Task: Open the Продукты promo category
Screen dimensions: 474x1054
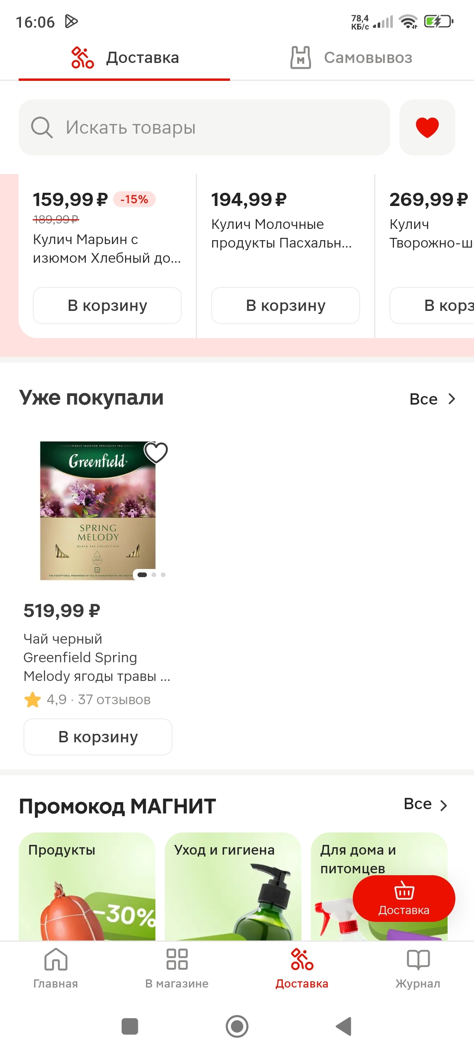Action: point(87,886)
